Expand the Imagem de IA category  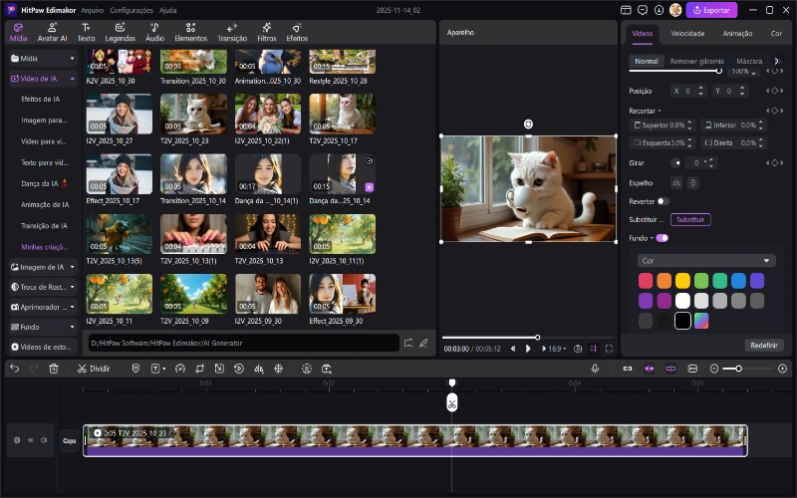[x=43, y=267]
